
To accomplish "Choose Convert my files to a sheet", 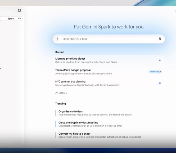I will coord(98,135).
